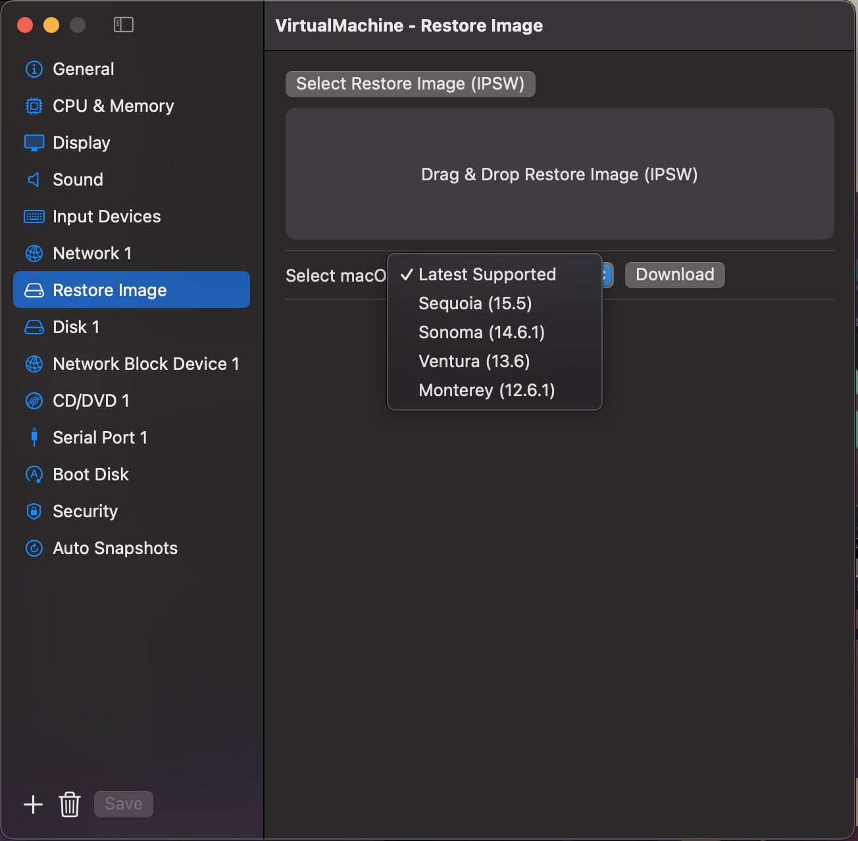This screenshot has height=841, width=858.
Task: Open Boot Disk label
Action: click(x=91, y=474)
